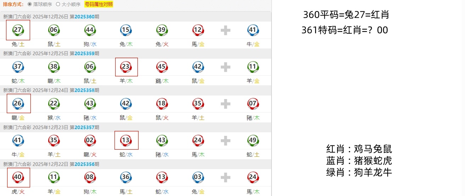Click the blue ball numbered 37
This screenshot has width=465, height=196.
[x=18, y=67]
